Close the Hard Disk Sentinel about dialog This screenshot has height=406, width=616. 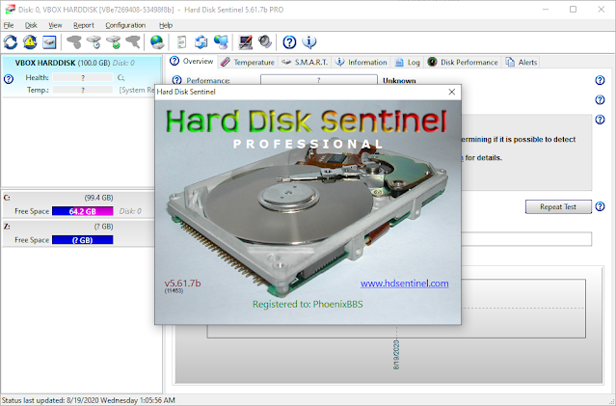tap(452, 92)
